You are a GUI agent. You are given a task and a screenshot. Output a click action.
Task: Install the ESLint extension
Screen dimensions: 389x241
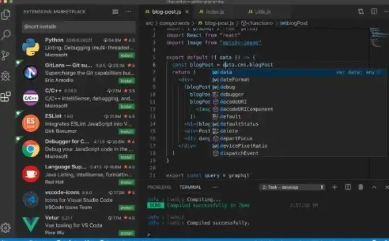pyautogui.click(x=126, y=131)
